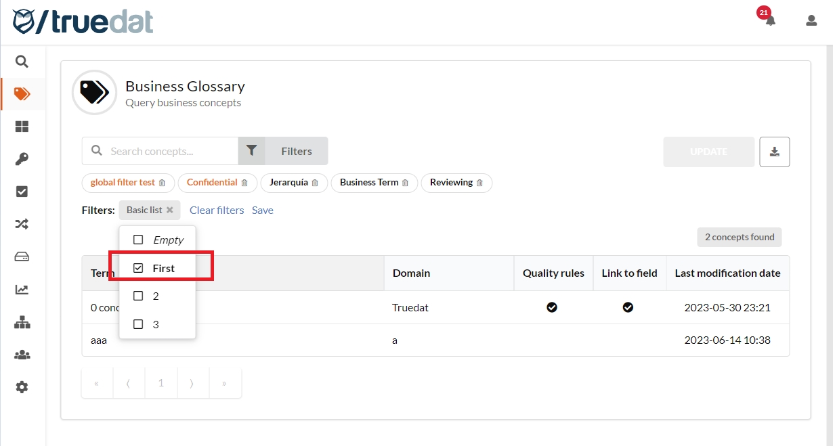Delete the Confidential saved filter trash icon
The image size is (835, 446).
pyautogui.click(x=244, y=183)
